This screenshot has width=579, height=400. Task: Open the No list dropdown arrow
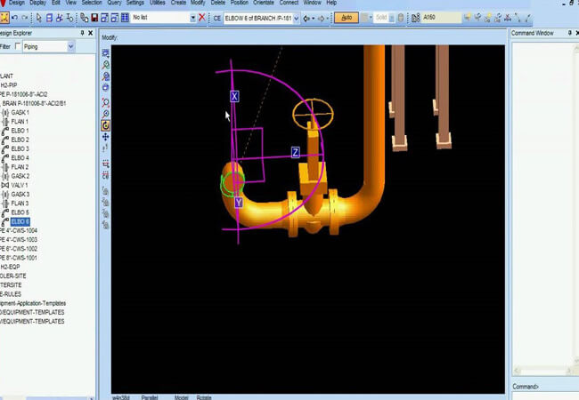coord(192,17)
